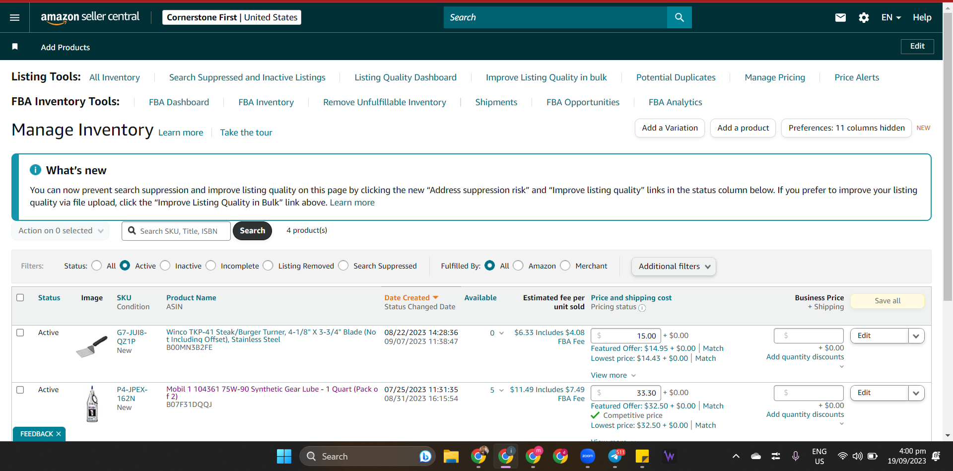Select Fulfilled By Merchant radio button

(x=565, y=266)
